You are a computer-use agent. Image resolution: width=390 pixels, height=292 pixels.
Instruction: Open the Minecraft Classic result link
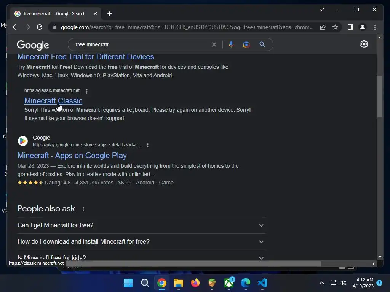point(53,100)
